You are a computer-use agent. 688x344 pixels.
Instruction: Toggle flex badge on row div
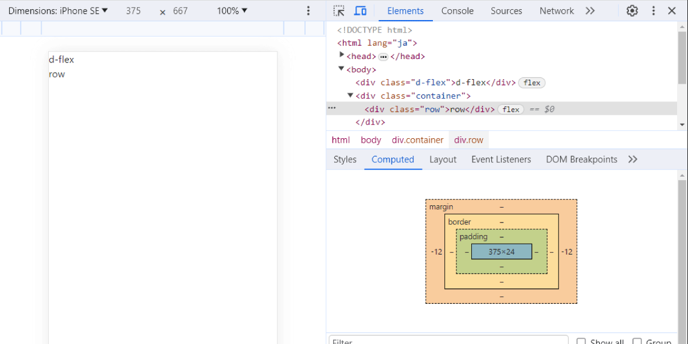pos(511,110)
